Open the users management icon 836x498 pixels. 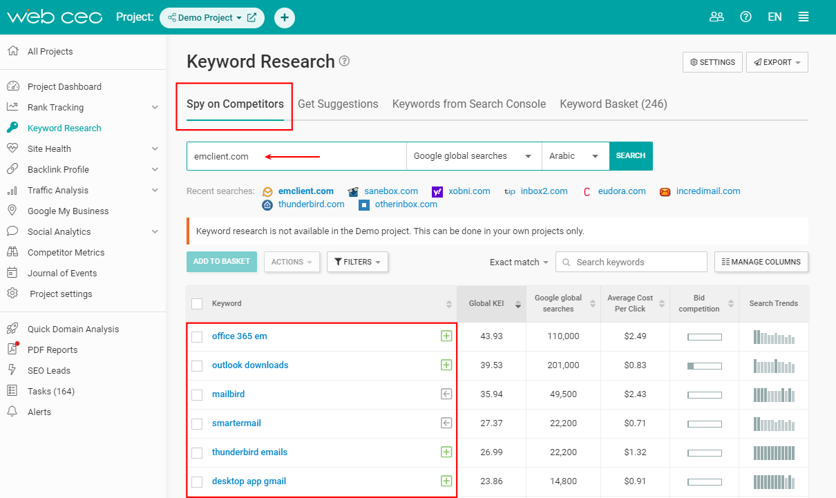(x=716, y=17)
